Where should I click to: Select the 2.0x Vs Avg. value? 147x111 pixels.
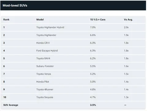(x=126, y=27)
